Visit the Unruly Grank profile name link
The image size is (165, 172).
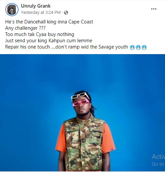click(x=36, y=6)
